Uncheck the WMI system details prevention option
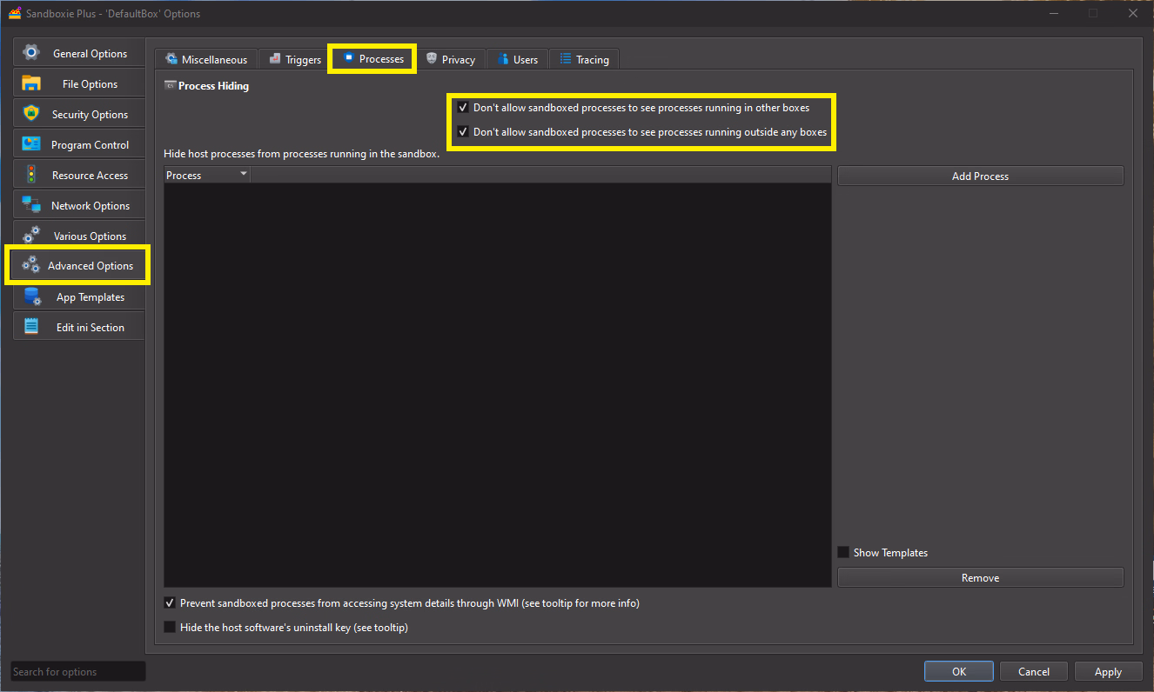Viewport: 1154px width, 692px height. pos(170,602)
